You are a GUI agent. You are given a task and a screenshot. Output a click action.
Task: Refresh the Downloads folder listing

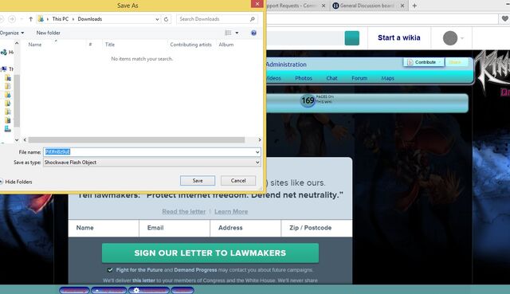(167, 19)
